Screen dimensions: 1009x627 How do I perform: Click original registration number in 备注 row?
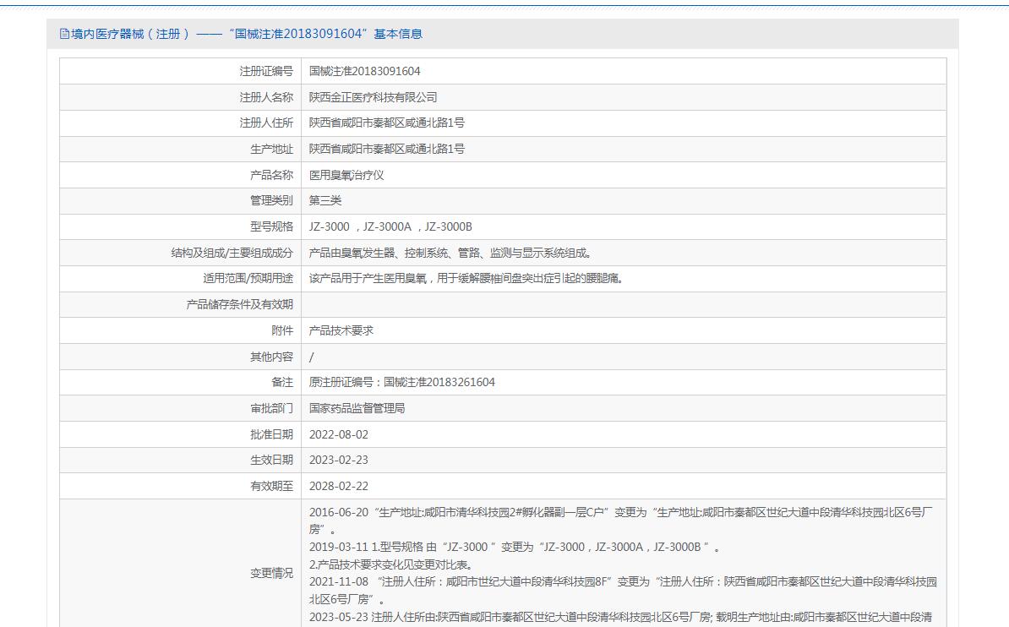pos(402,382)
